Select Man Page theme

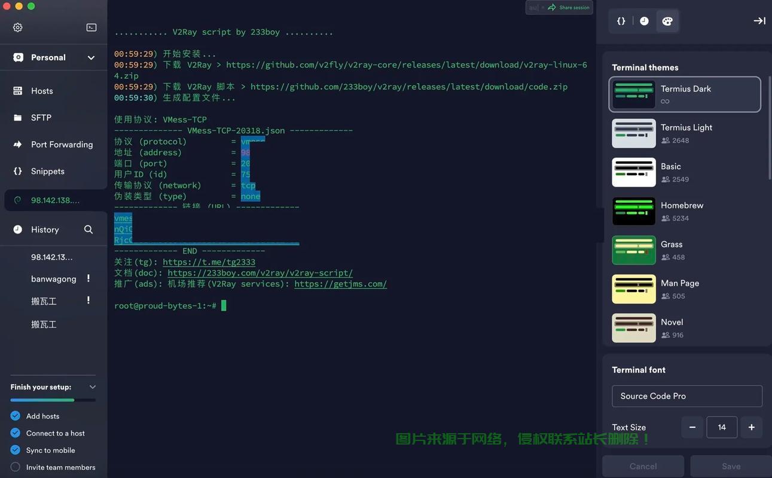685,289
